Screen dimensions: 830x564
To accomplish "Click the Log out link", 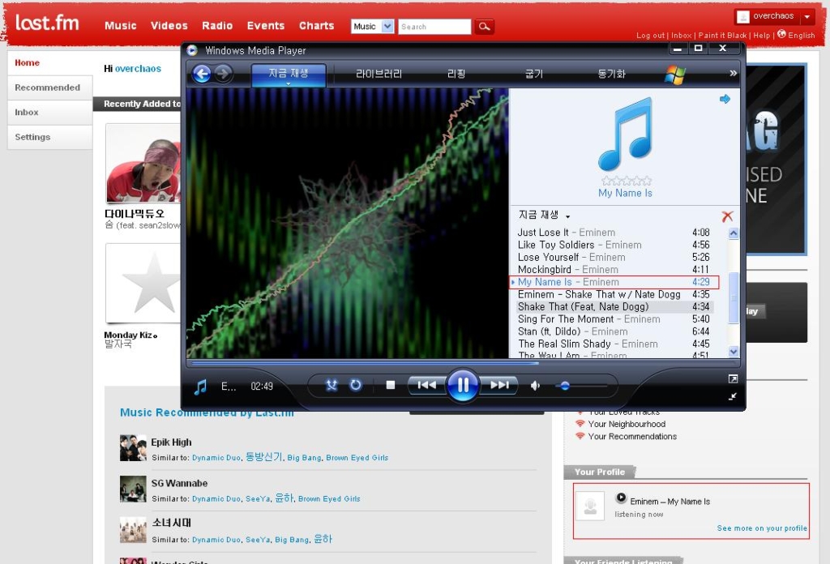I will point(650,36).
